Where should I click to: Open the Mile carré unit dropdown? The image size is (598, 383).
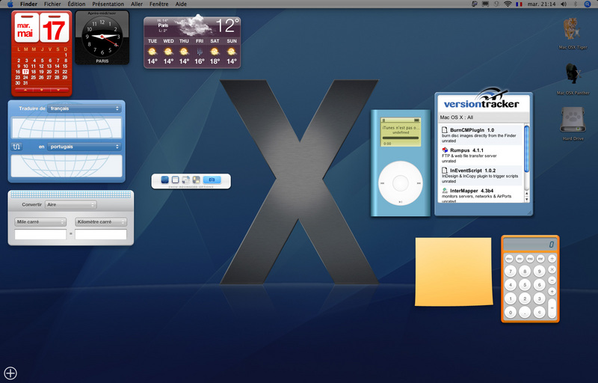[x=40, y=221]
